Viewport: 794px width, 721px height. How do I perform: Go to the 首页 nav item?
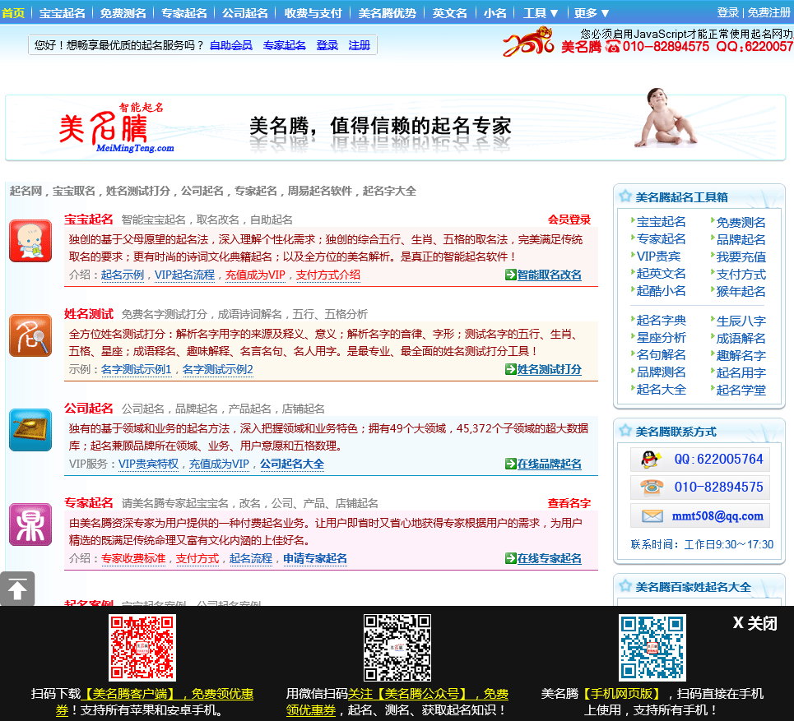click(x=13, y=13)
